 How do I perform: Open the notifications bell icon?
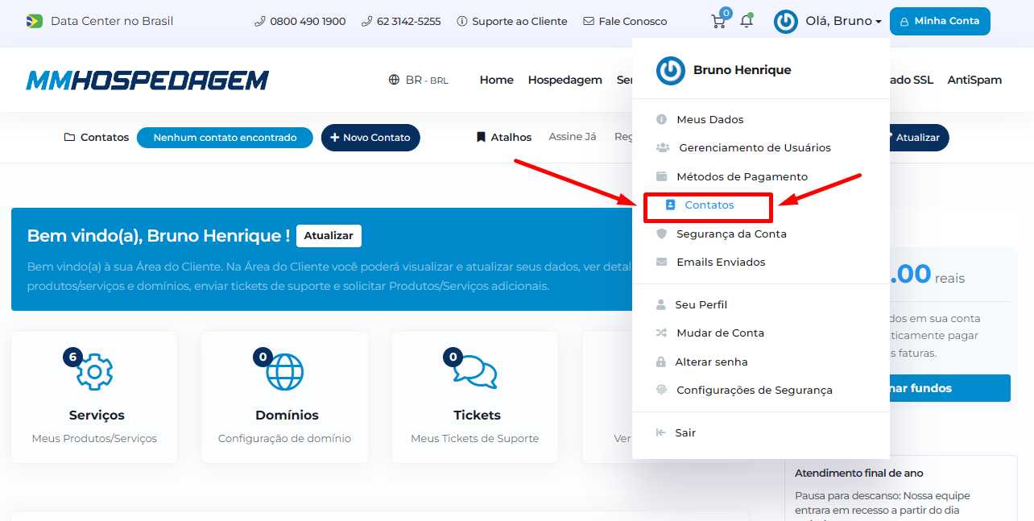tap(747, 22)
